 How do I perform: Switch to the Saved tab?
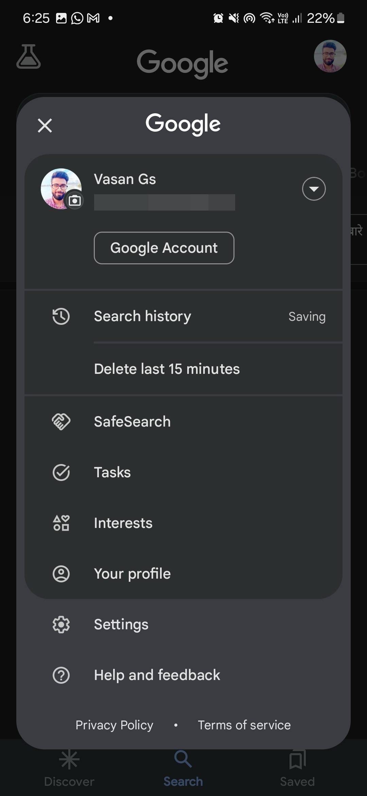[297, 769]
